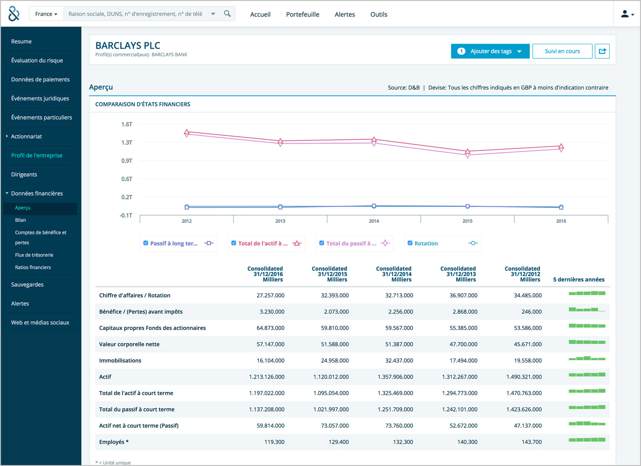Open Événements particuliers sidebar item

pyautogui.click(x=42, y=117)
